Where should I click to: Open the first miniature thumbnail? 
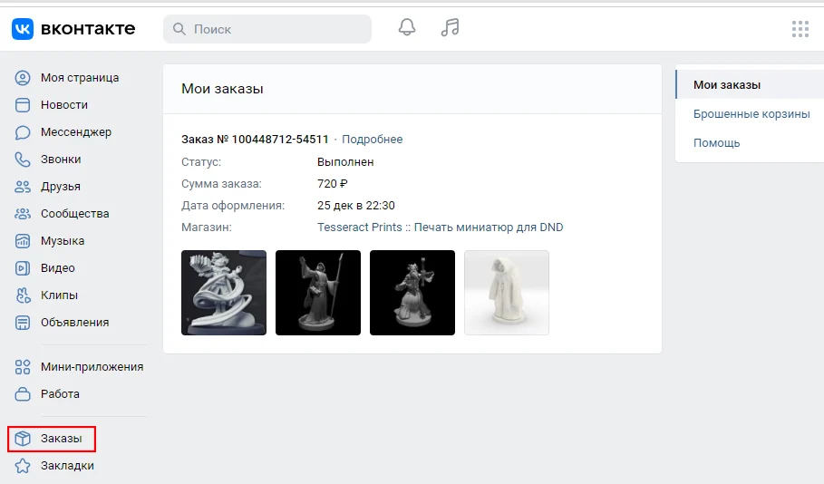(x=224, y=293)
